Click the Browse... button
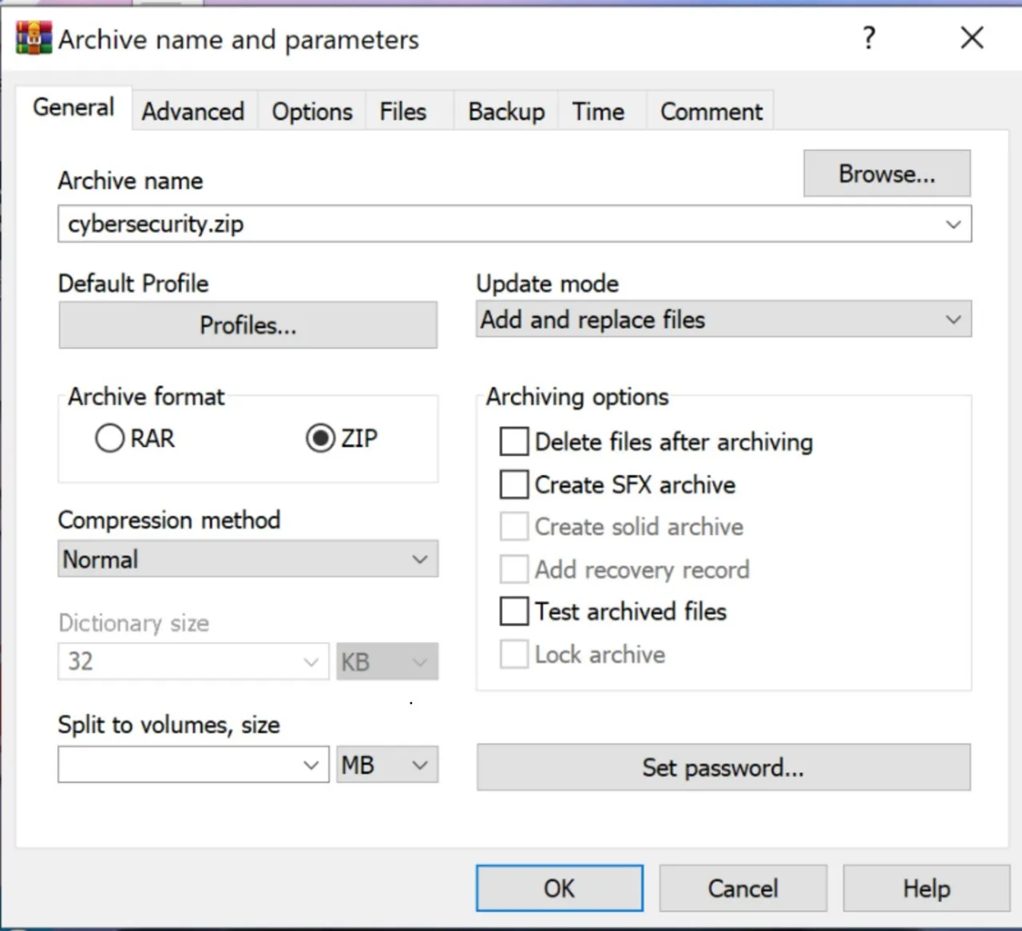1022x931 pixels. click(887, 173)
